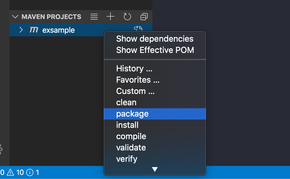The image size is (290, 179).
Task: Collapse all items using the collapse-all icon
Action: 144,17
